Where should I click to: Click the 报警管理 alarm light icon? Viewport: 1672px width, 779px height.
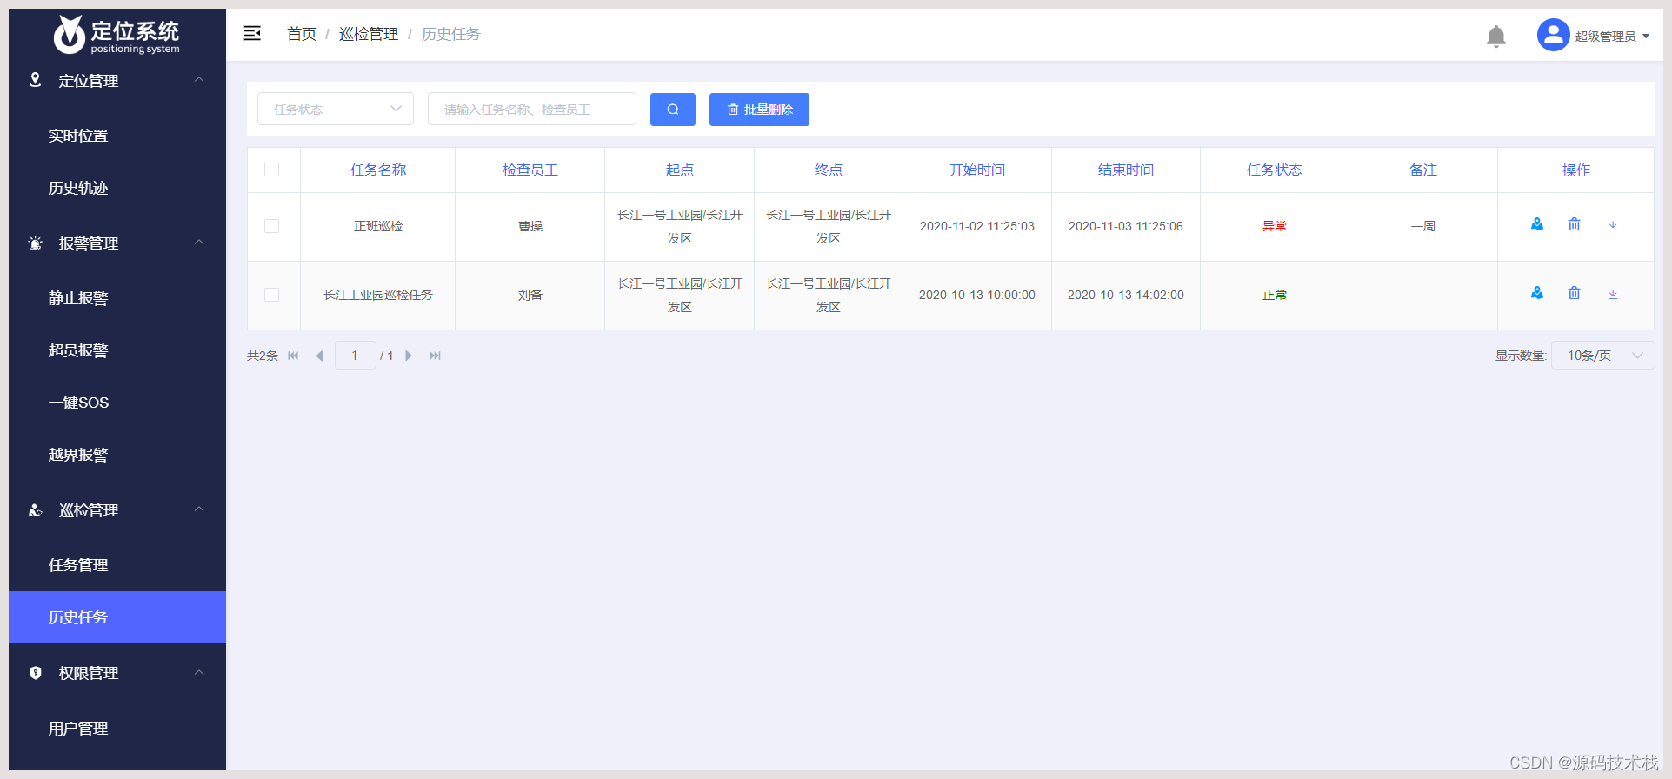(x=35, y=243)
